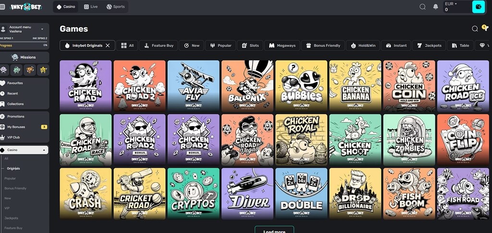The image size is (492, 233).
Task: Open the Chicken Banana game
Action: 355,86
